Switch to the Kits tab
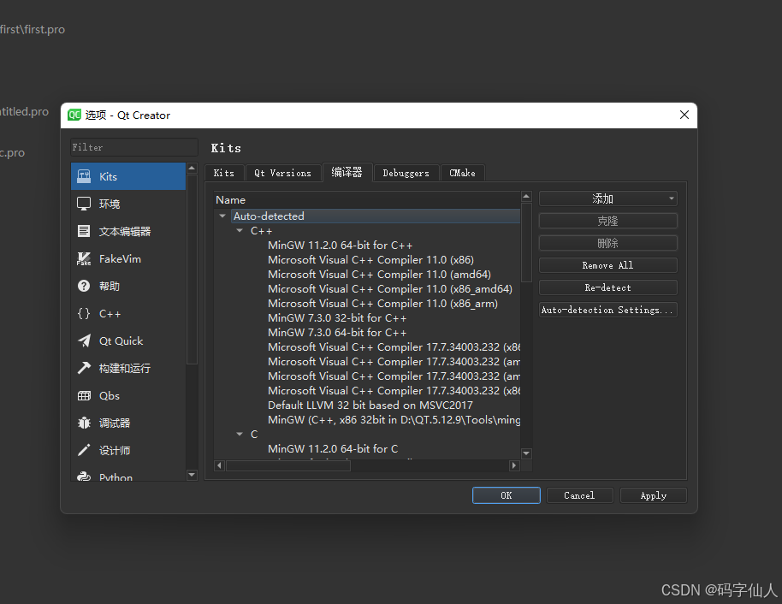The image size is (782, 604). [x=224, y=173]
